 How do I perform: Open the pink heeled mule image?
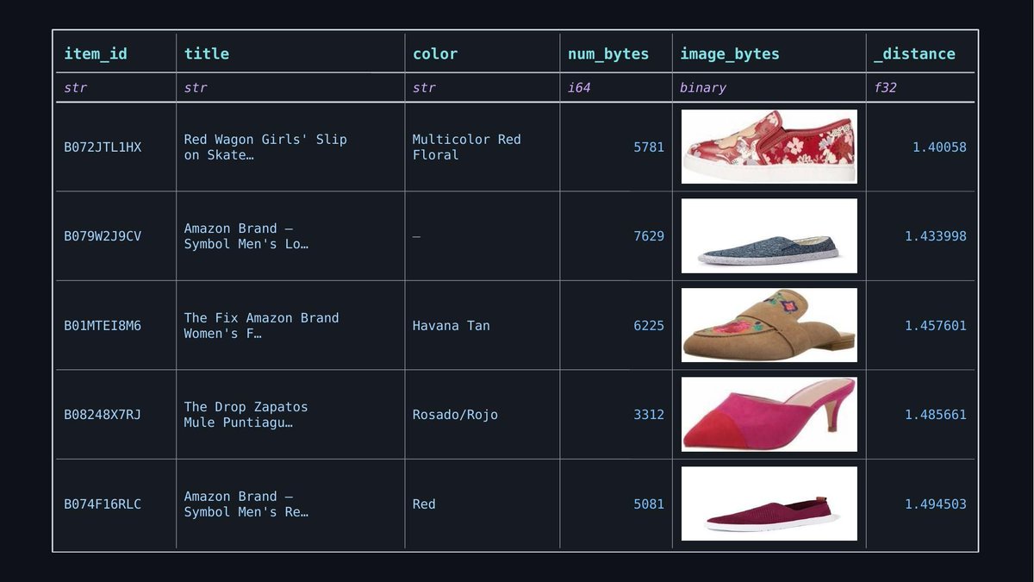pyautogui.click(x=769, y=415)
